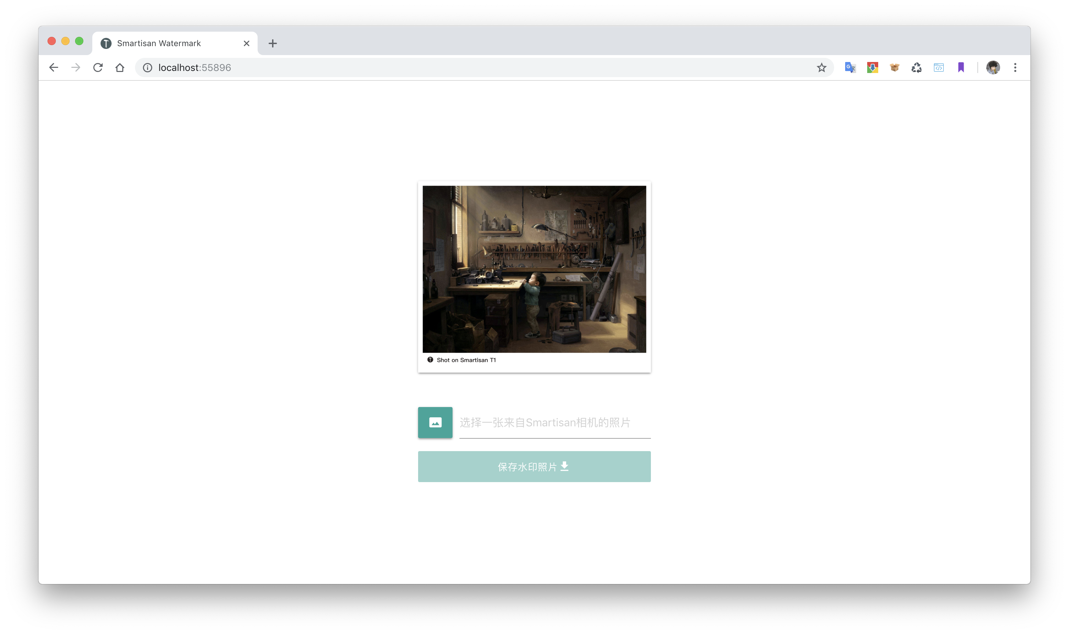Click the image picker button

[435, 422]
